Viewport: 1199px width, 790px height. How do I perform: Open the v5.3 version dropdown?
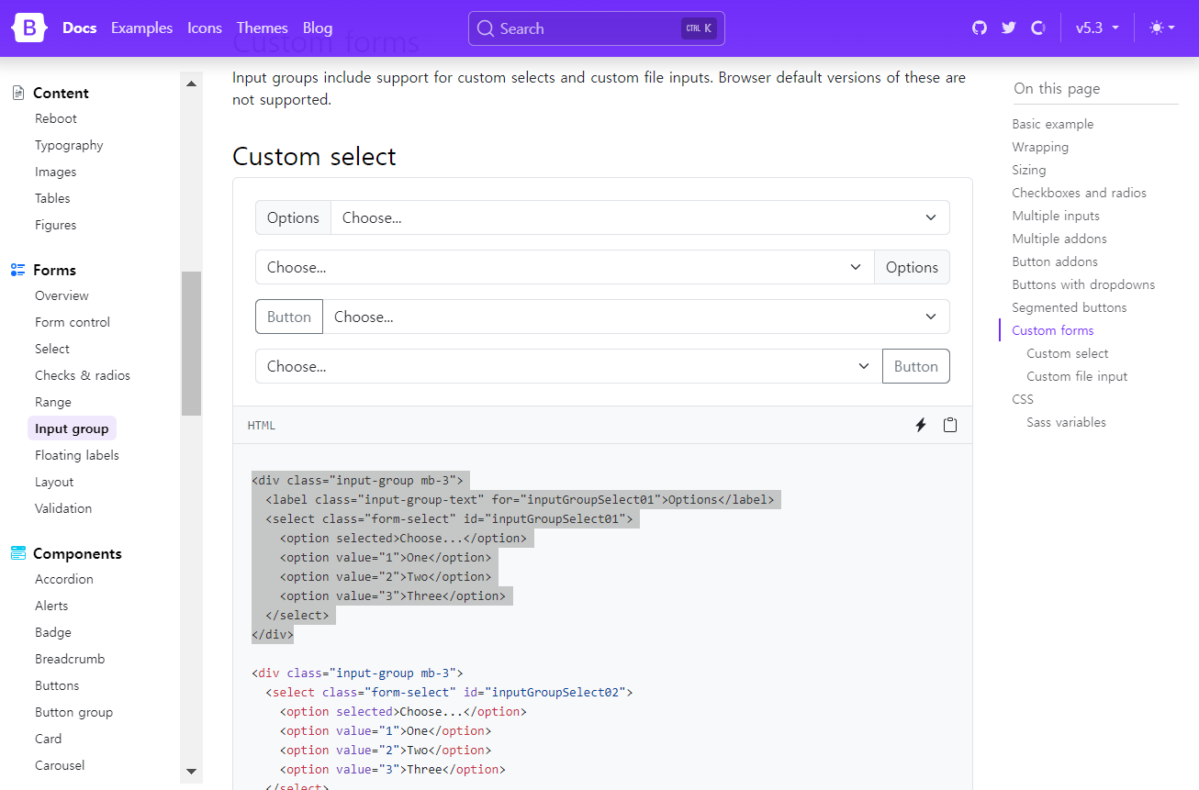click(1097, 28)
